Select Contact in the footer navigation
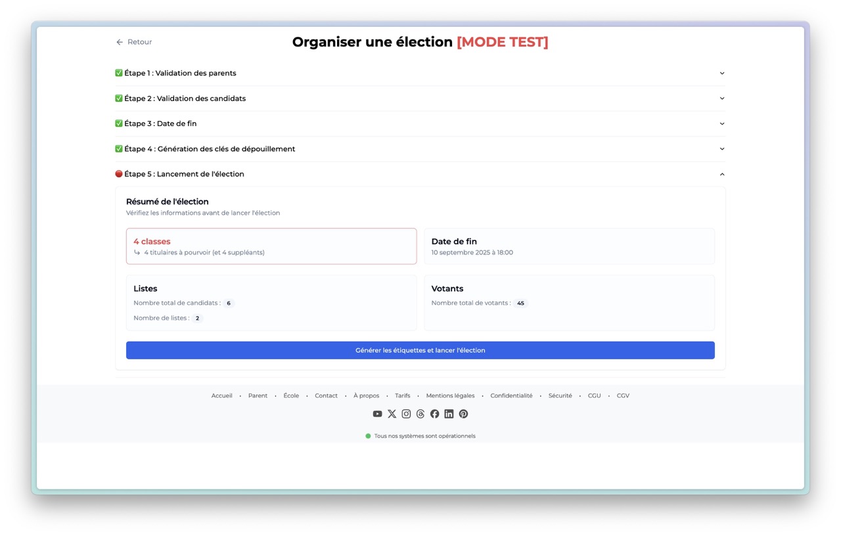 pos(326,395)
